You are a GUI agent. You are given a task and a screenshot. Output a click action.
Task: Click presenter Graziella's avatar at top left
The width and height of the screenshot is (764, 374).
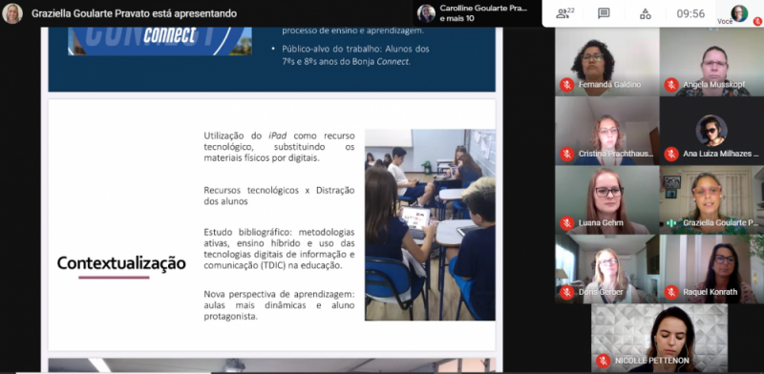point(12,13)
